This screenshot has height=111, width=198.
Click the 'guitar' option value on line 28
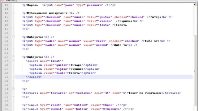62,65
